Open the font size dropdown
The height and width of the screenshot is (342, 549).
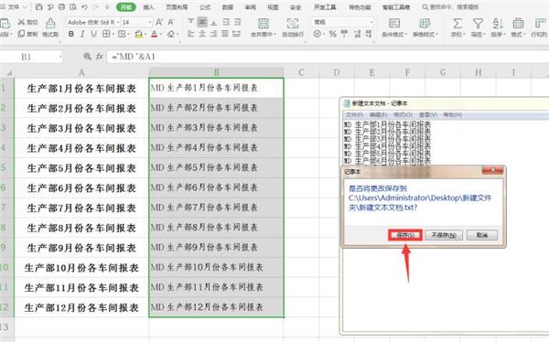tap(137, 22)
